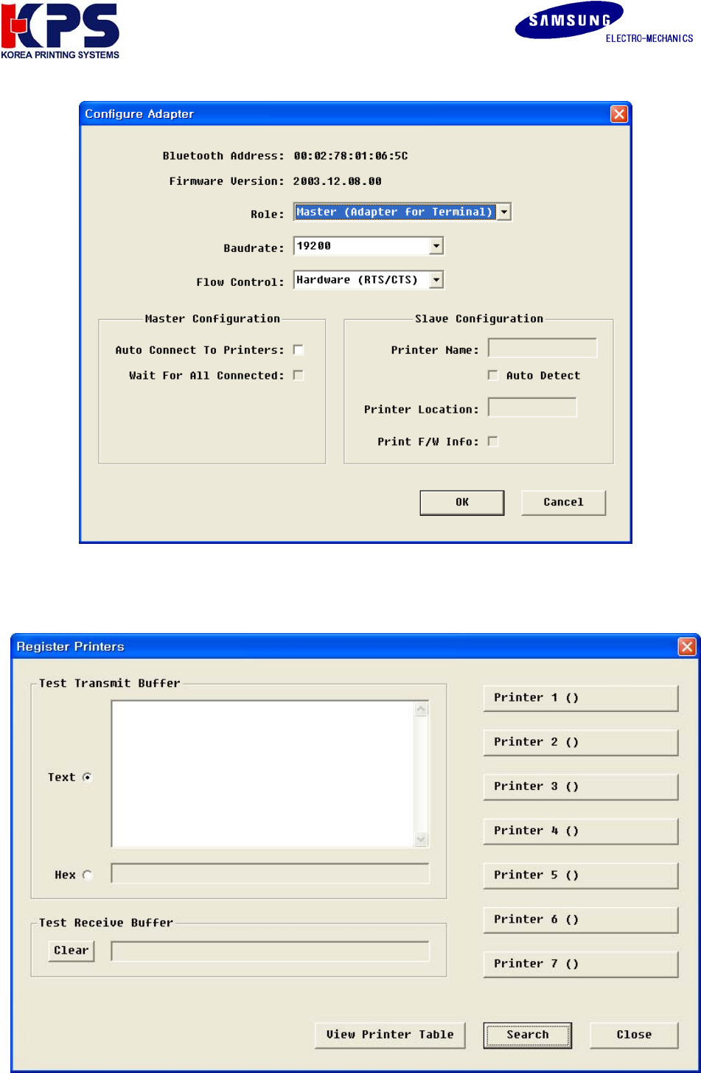Select the Text radio button
701x1073 pixels.
[x=88, y=777]
